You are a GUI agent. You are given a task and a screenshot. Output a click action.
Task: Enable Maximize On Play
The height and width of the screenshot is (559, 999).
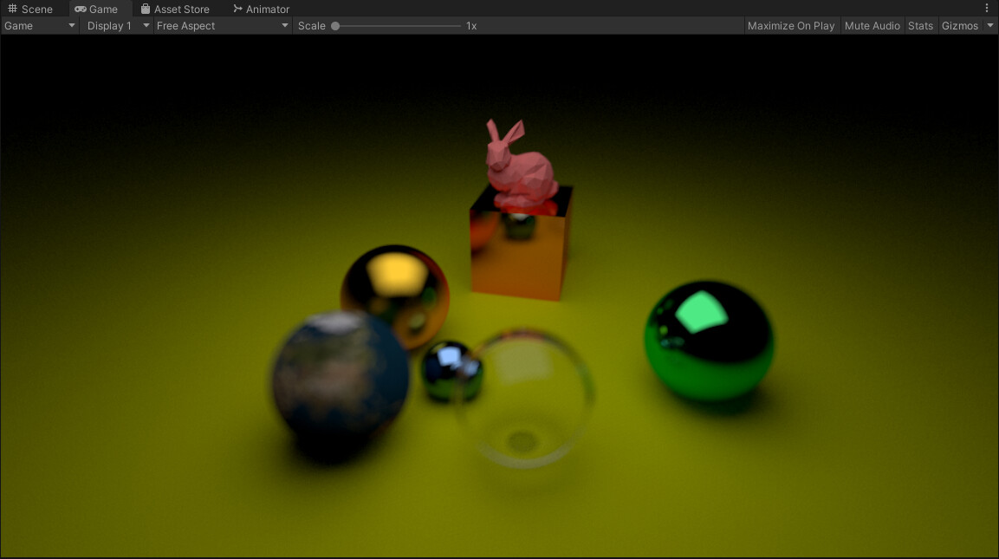click(x=790, y=25)
